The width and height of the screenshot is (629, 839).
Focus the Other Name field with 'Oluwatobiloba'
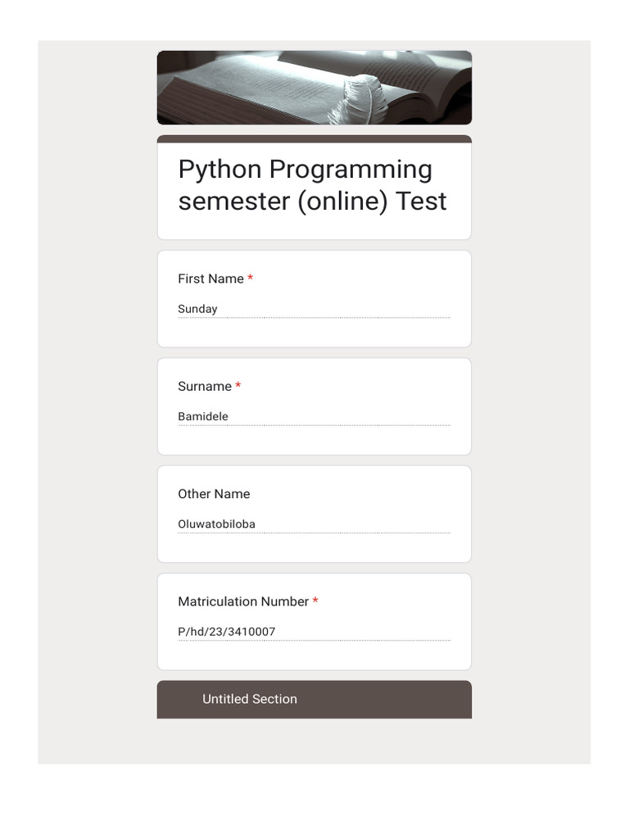(314, 524)
